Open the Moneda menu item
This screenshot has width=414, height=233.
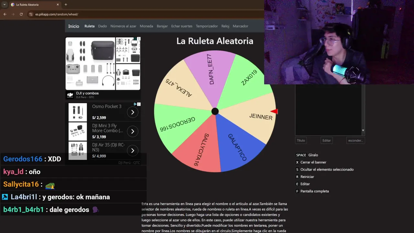pyautogui.click(x=147, y=26)
